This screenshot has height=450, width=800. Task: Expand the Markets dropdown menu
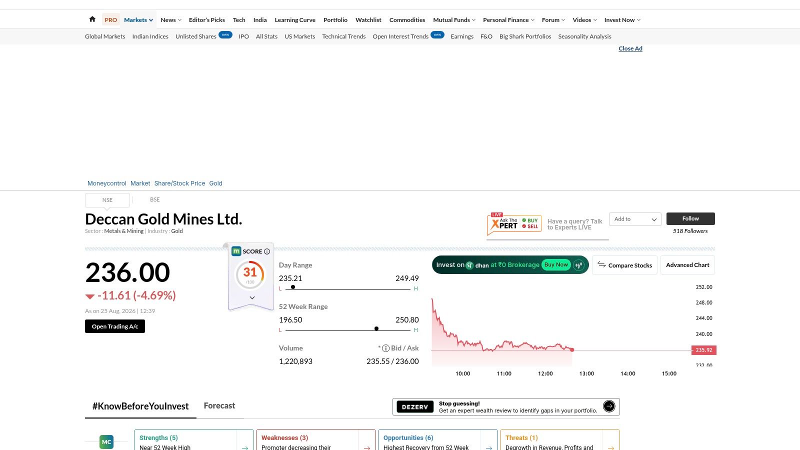click(138, 20)
